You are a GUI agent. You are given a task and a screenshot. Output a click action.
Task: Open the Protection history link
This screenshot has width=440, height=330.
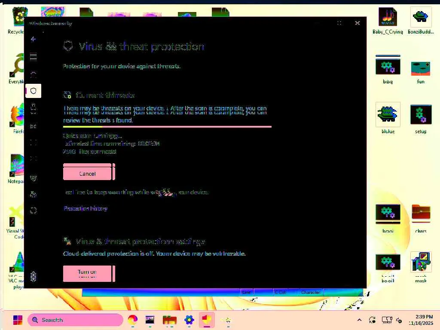click(86, 208)
